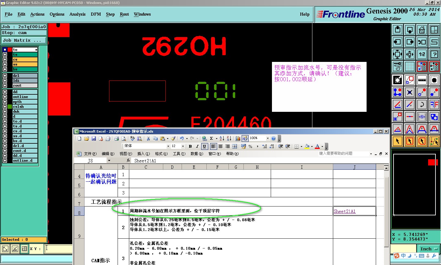Toggle the ts layer checkbox
441x265 pixels.
tap(5, 55)
